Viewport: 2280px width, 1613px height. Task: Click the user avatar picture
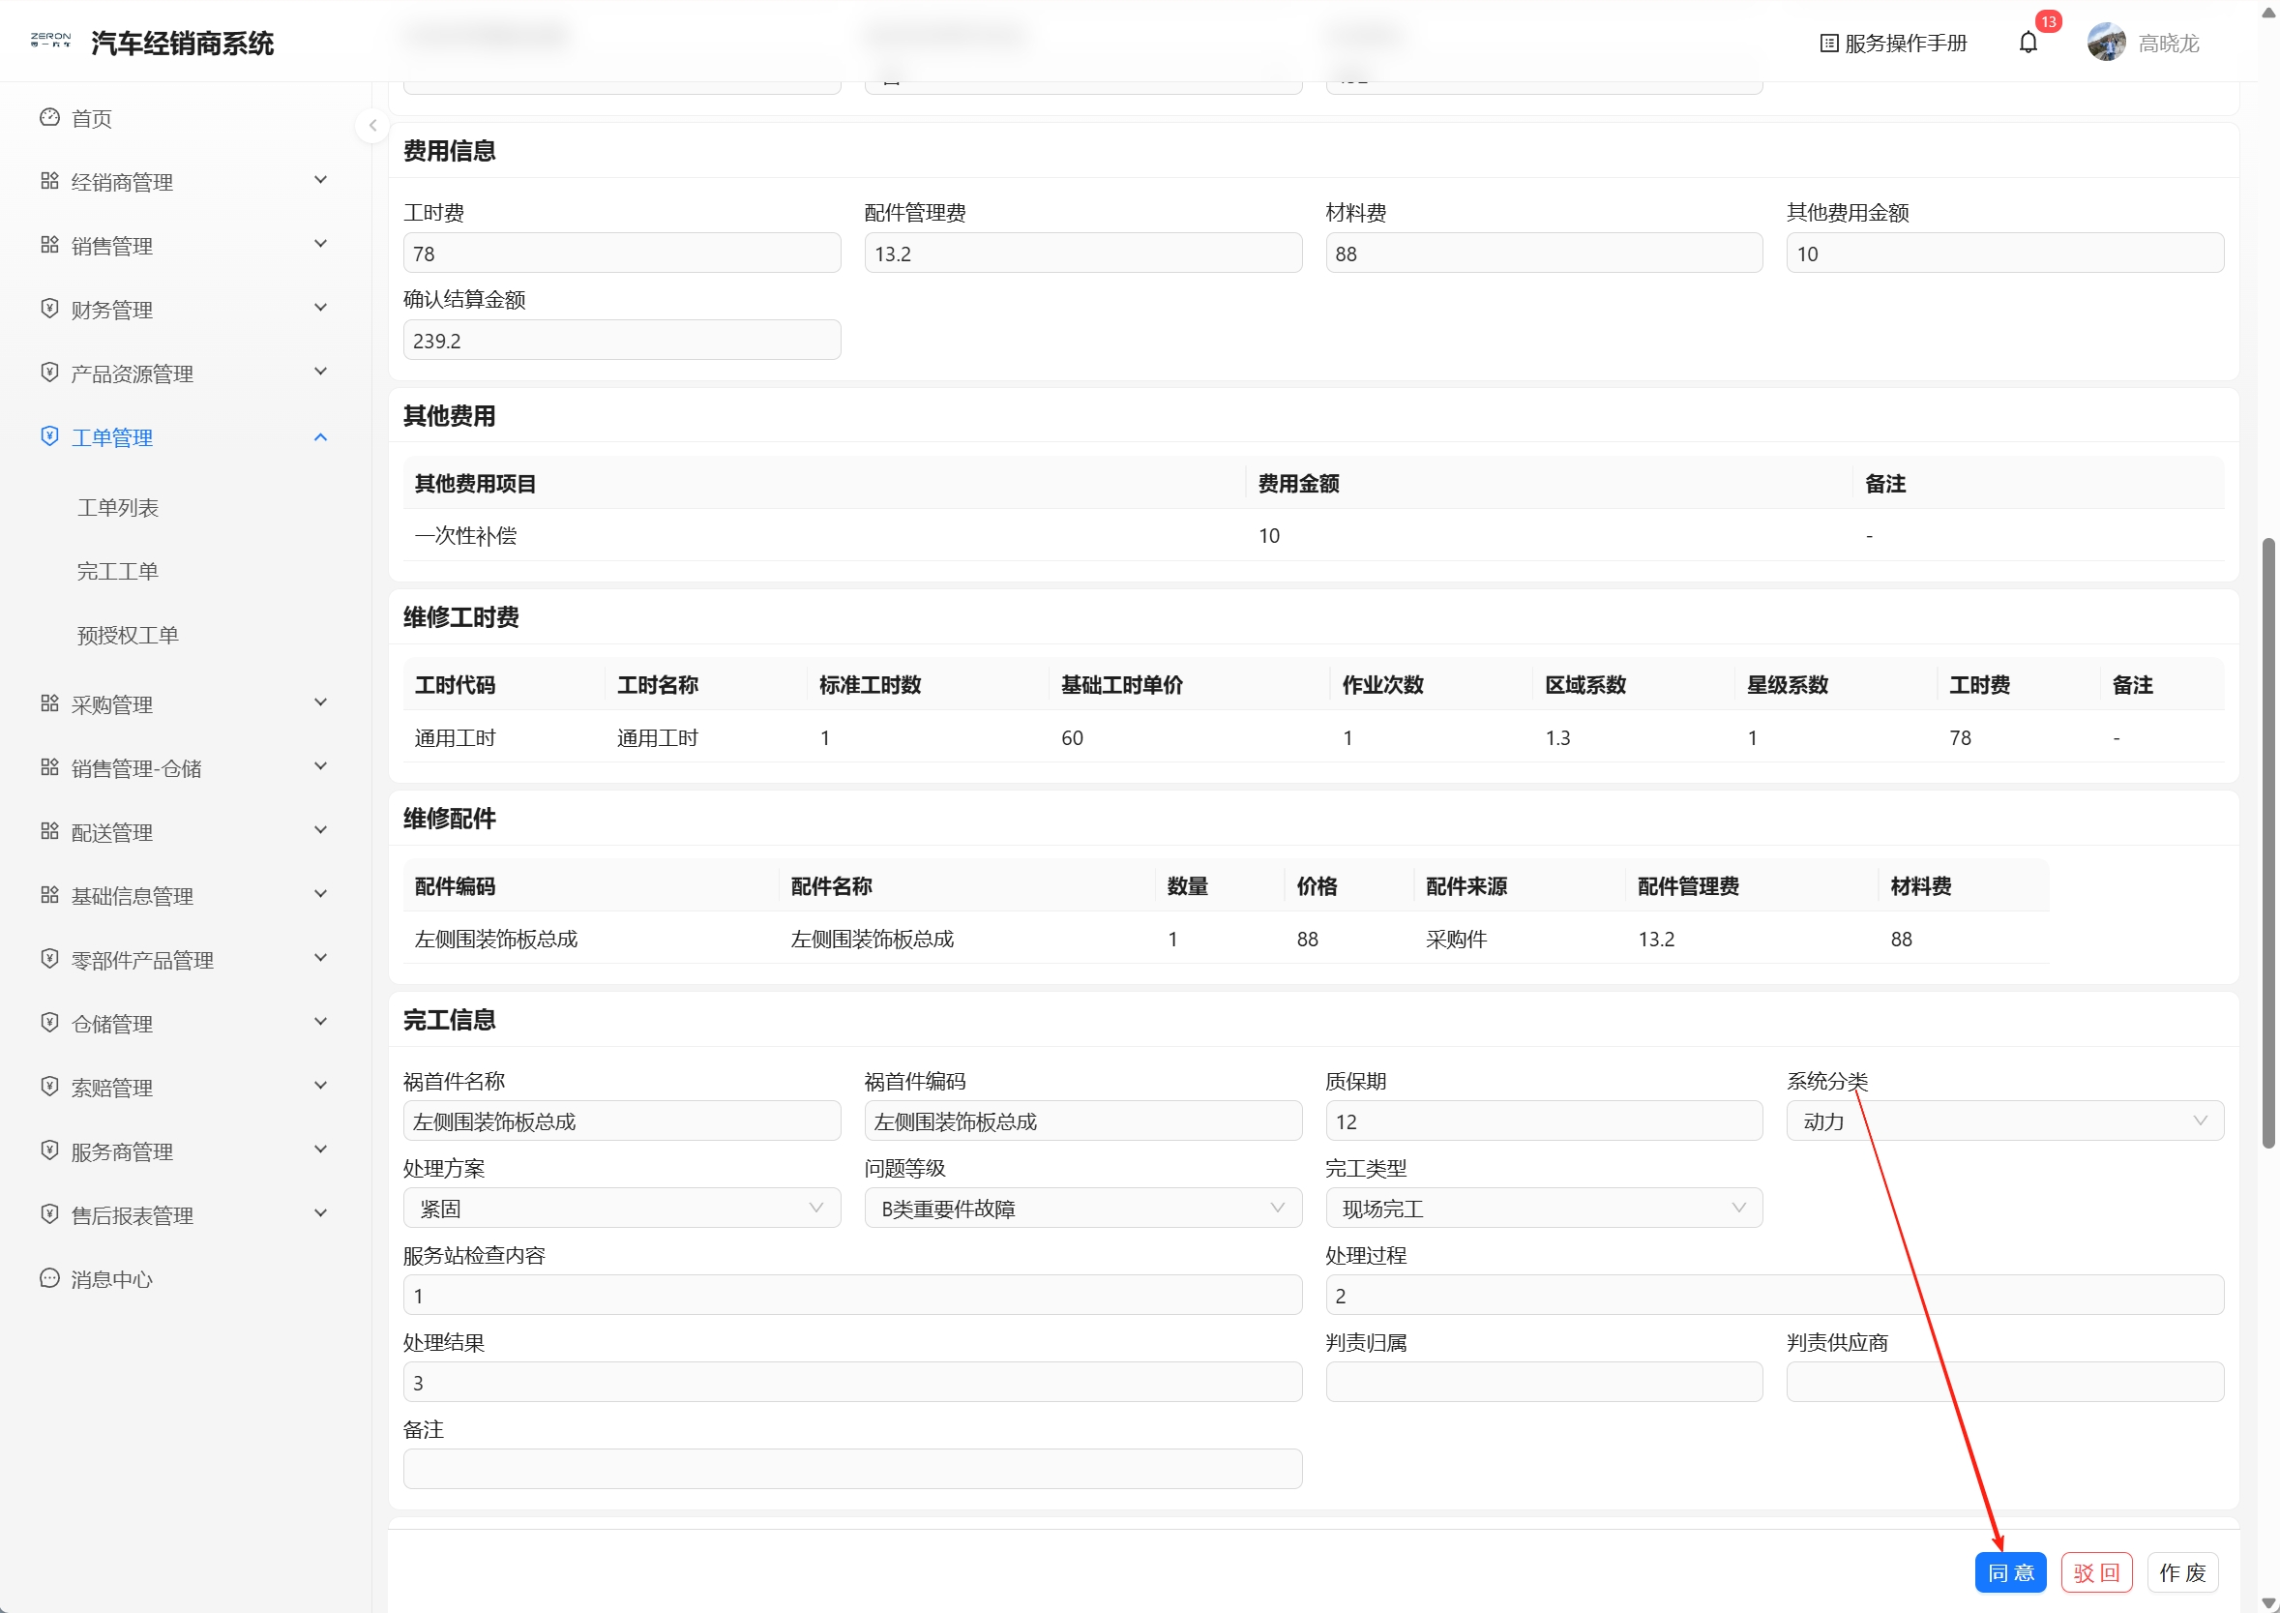click(x=2105, y=43)
